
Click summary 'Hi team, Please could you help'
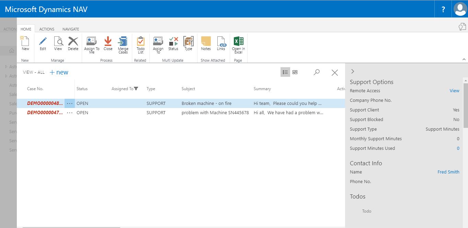click(x=288, y=103)
